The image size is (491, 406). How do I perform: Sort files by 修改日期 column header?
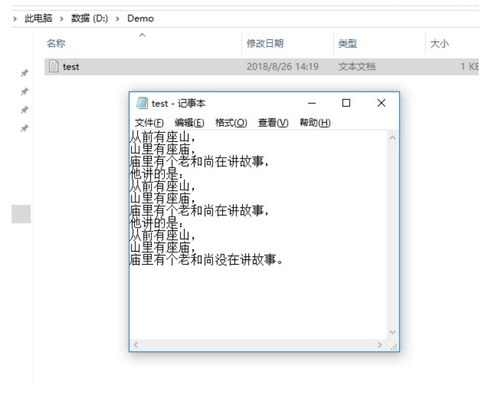pyautogui.click(x=265, y=43)
